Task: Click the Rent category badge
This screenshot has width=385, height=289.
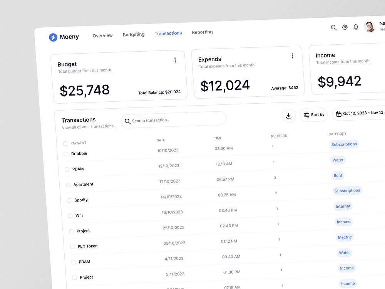Action: (x=338, y=175)
